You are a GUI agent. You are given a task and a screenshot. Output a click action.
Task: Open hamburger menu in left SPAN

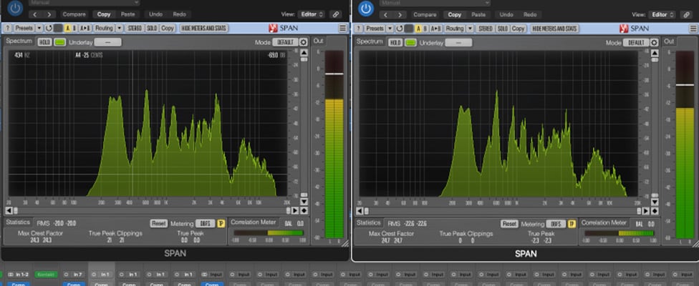click(x=343, y=28)
